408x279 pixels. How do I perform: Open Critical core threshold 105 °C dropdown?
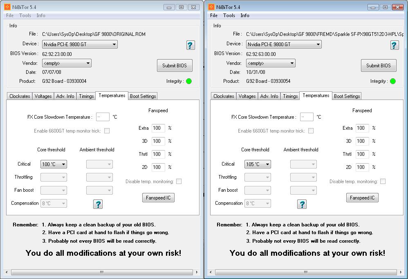pos(258,164)
